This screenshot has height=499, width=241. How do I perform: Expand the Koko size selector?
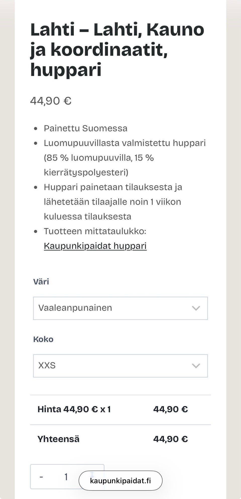(x=120, y=366)
